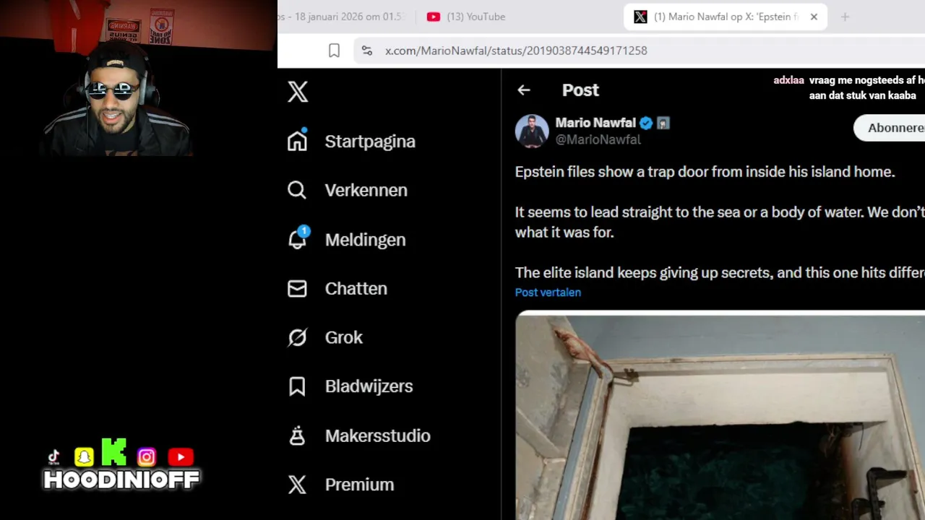This screenshot has height=520, width=925.
Task: Click the affiliate badge beside Mario Nawfal
Action: 663,123
